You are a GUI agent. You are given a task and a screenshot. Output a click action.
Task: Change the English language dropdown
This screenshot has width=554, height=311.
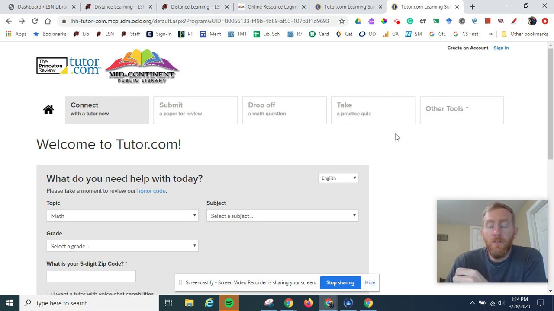click(x=338, y=178)
